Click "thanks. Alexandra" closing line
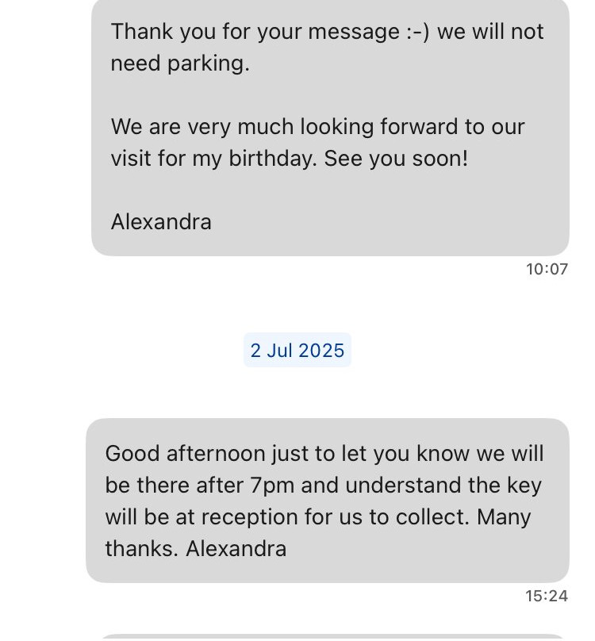Viewport: 595px width, 641px height. pyautogui.click(x=195, y=549)
